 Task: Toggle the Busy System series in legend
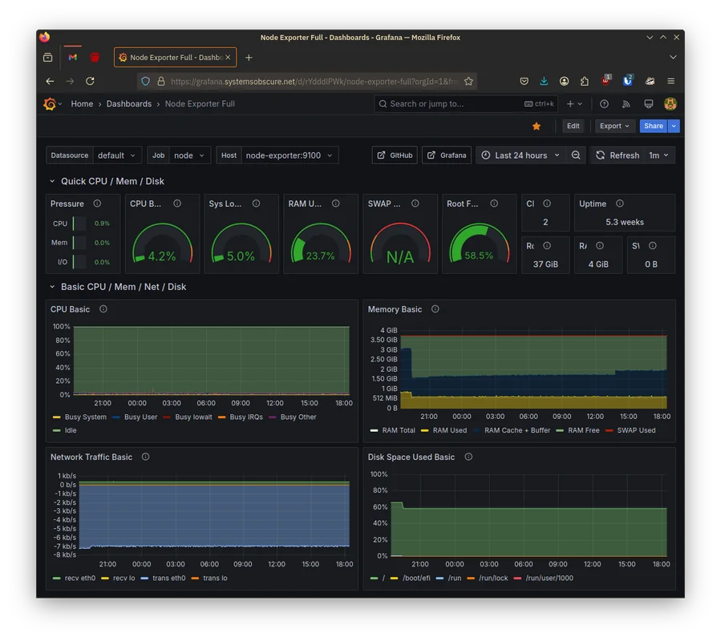tap(85, 417)
